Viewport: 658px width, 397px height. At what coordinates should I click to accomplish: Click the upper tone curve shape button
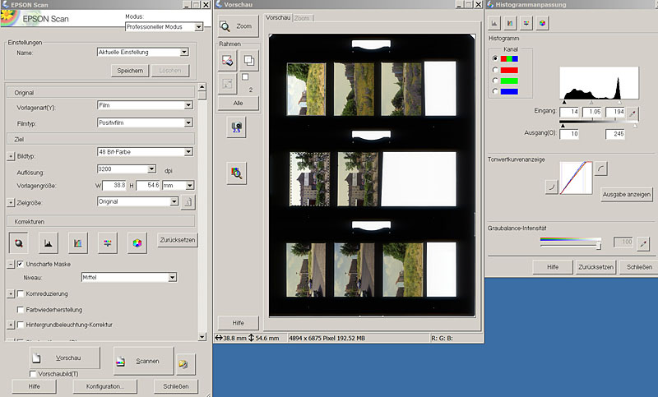point(601,169)
